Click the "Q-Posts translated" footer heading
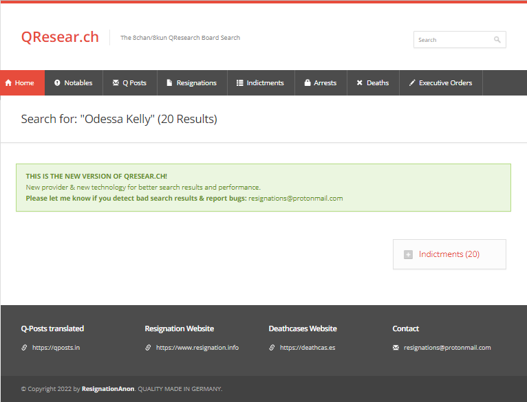The width and height of the screenshot is (527, 402). click(52, 328)
